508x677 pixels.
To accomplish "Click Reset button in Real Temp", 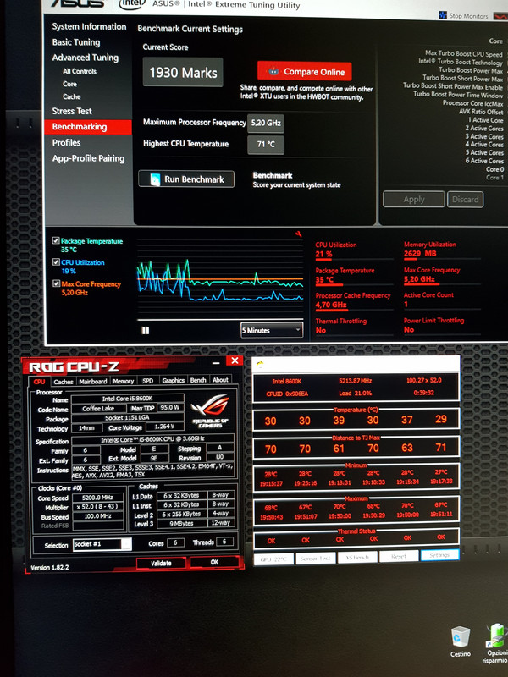I will [x=399, y=556].
